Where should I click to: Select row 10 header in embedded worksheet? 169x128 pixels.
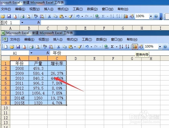[x=5, y=108]
